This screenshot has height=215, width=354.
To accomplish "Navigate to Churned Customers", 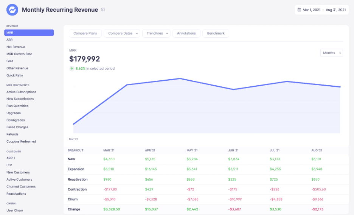I will [x=21, y=187].
